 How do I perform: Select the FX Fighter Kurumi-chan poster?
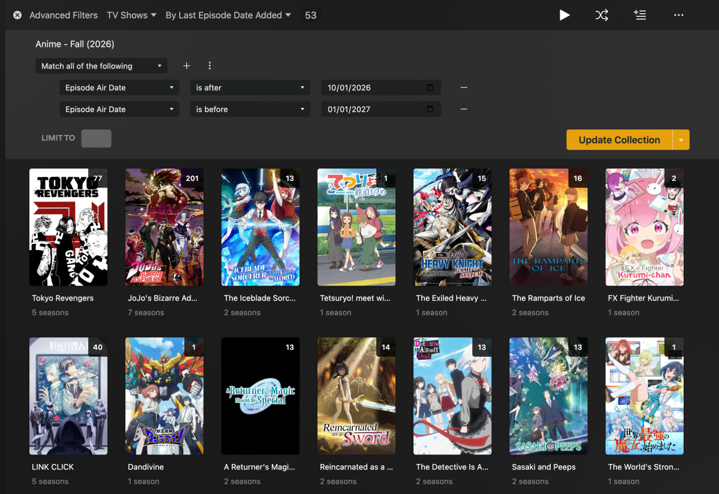[x=645, y=227]
